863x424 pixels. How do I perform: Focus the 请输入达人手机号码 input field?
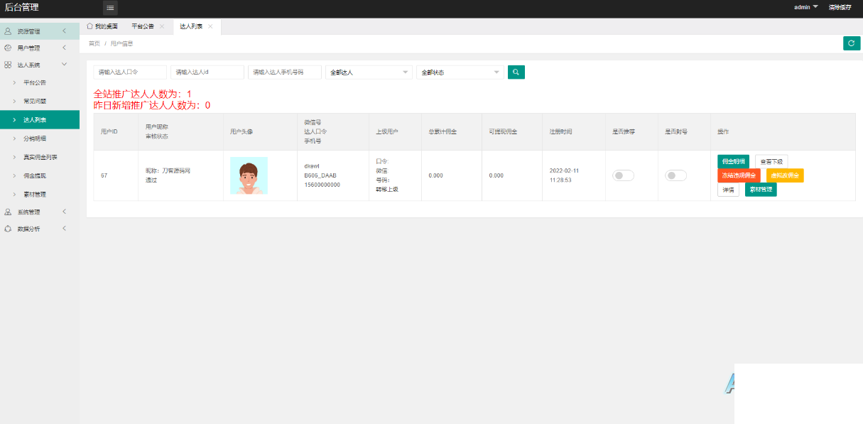(x=285, y=72)
